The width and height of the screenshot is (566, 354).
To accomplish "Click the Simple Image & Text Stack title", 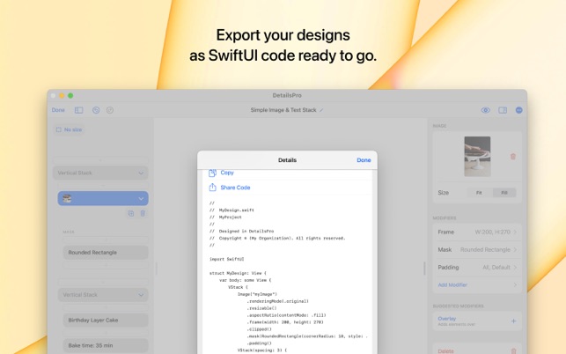I will pos(283,110).
